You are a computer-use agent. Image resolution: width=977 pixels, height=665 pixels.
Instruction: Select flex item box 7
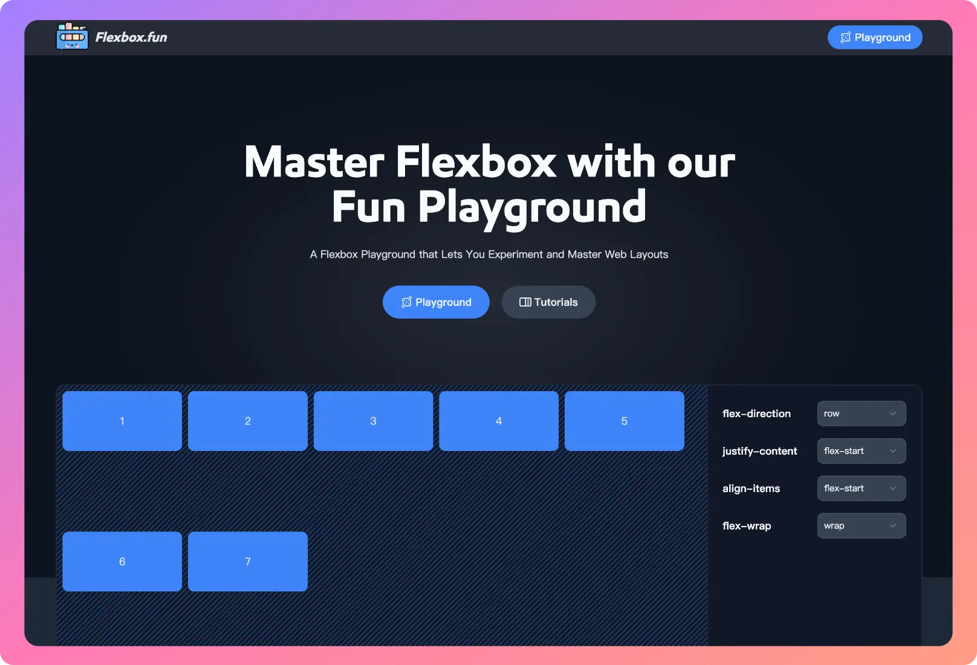248,562
